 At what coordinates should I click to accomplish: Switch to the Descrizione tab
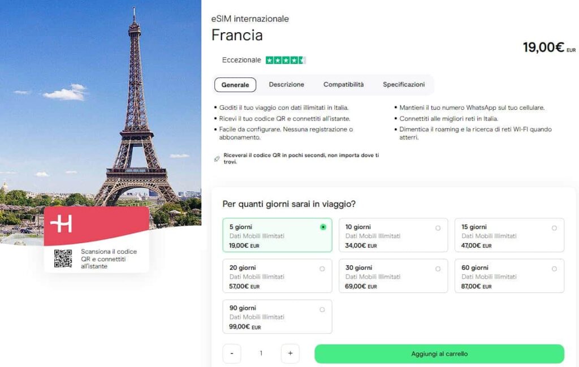[287, 84]
